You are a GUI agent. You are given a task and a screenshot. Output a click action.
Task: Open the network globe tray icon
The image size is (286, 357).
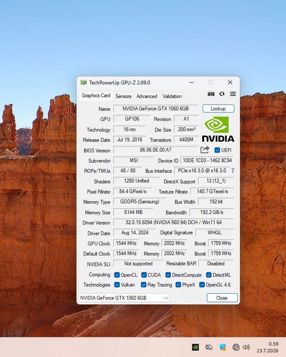(x=236, y=347)
